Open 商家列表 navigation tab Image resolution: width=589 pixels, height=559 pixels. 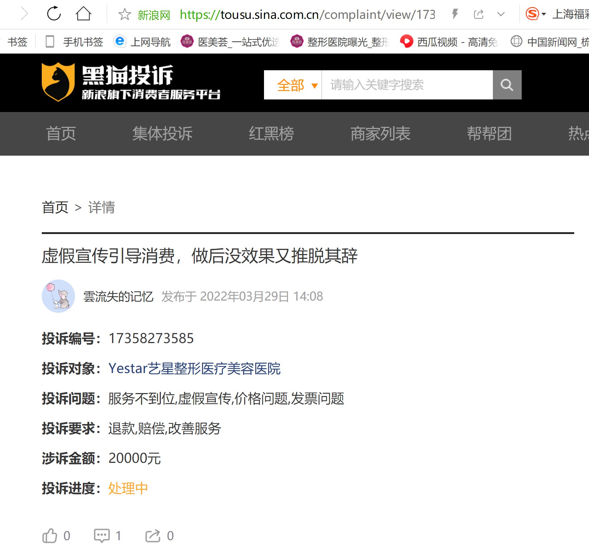380,133
